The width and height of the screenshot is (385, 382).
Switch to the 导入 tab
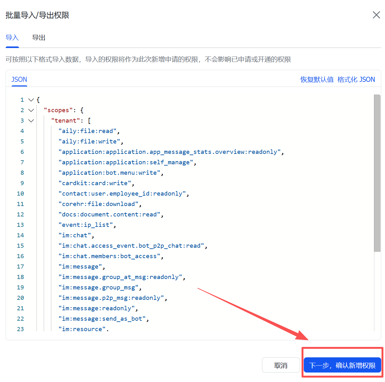pyautogui.click(x=12, y=38)
